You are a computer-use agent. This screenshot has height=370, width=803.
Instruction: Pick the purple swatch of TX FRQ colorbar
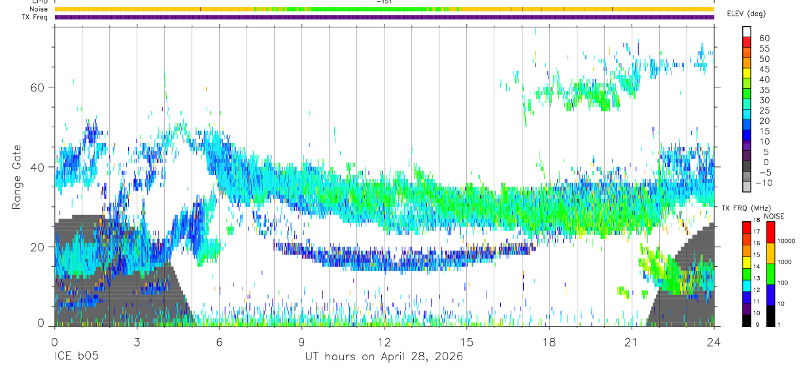[x=747, y=309]
